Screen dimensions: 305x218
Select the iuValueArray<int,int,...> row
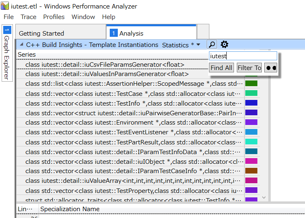(130, 180)
